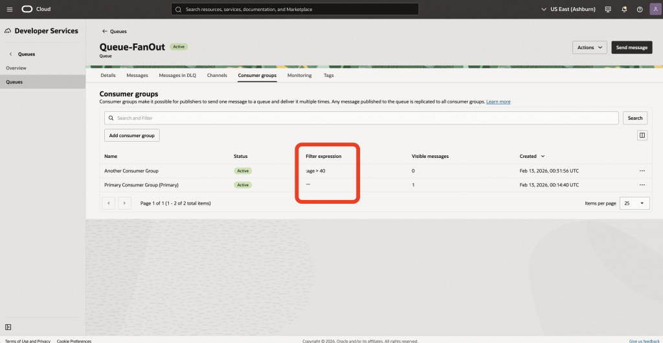The height and width of the screenshot is (343, 663).
Task: Click the Send message button
Action: 632,47
